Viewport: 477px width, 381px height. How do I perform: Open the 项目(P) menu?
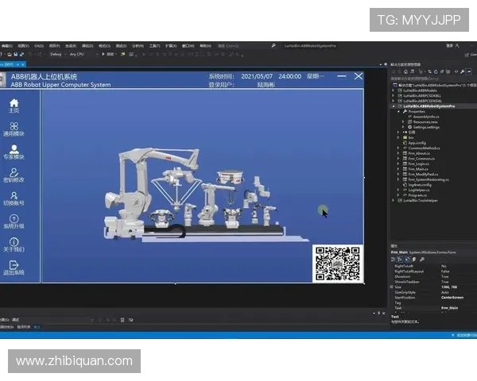point(54,46)
